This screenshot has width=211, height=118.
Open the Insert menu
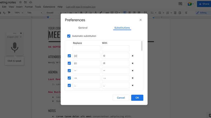point(19,7)
